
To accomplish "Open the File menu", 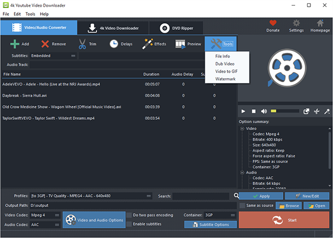I will (6, 14).
